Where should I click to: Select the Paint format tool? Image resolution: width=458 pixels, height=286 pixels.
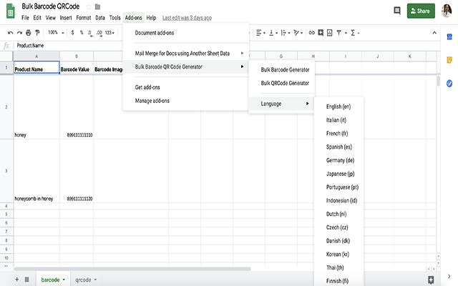tap(37, 33)
